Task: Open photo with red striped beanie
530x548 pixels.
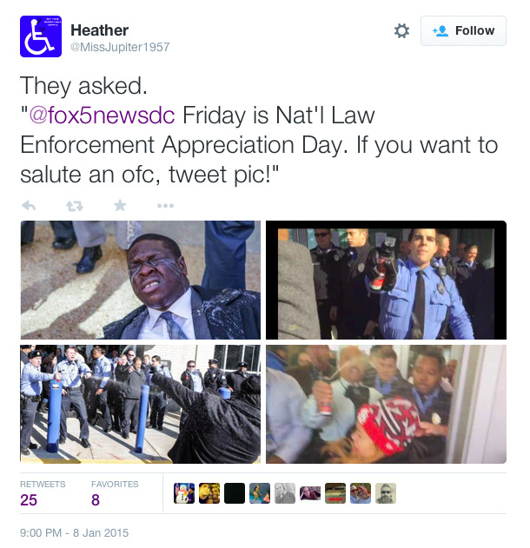Action: coord(386,405)
